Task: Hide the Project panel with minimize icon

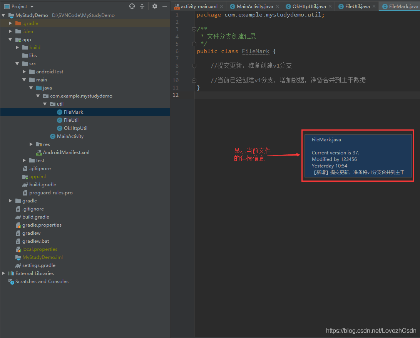Action: (x=165, y=6)
